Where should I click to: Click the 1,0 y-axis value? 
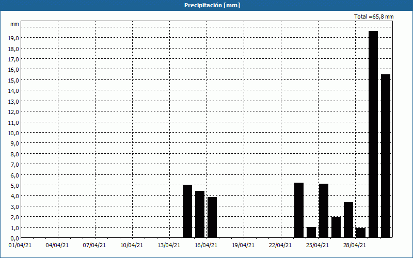pyautogui.click(x=14, y=228)
